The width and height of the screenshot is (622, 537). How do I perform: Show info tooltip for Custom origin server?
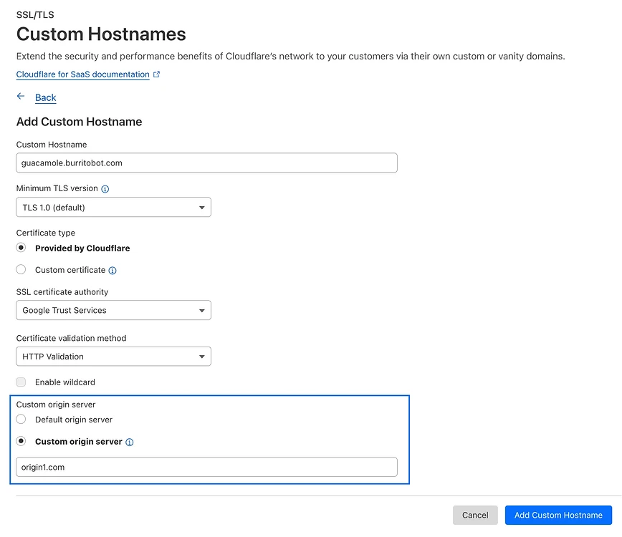tap(130, 442)
